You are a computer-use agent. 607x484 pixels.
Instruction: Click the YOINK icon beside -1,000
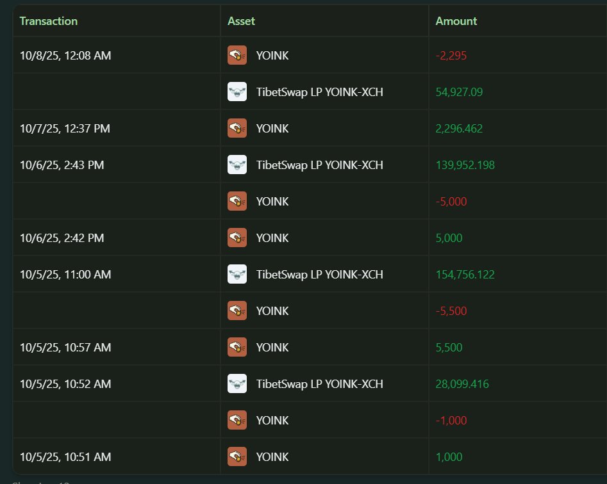(x=237, y=420)
